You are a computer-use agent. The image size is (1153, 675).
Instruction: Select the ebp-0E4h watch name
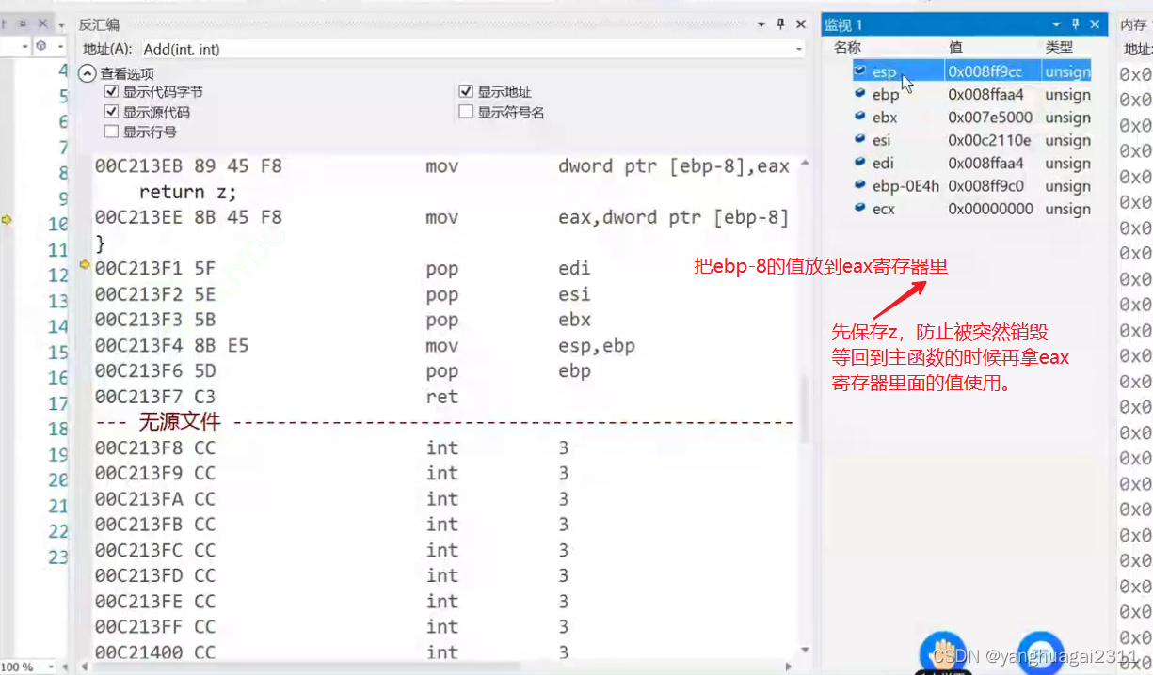905,186
